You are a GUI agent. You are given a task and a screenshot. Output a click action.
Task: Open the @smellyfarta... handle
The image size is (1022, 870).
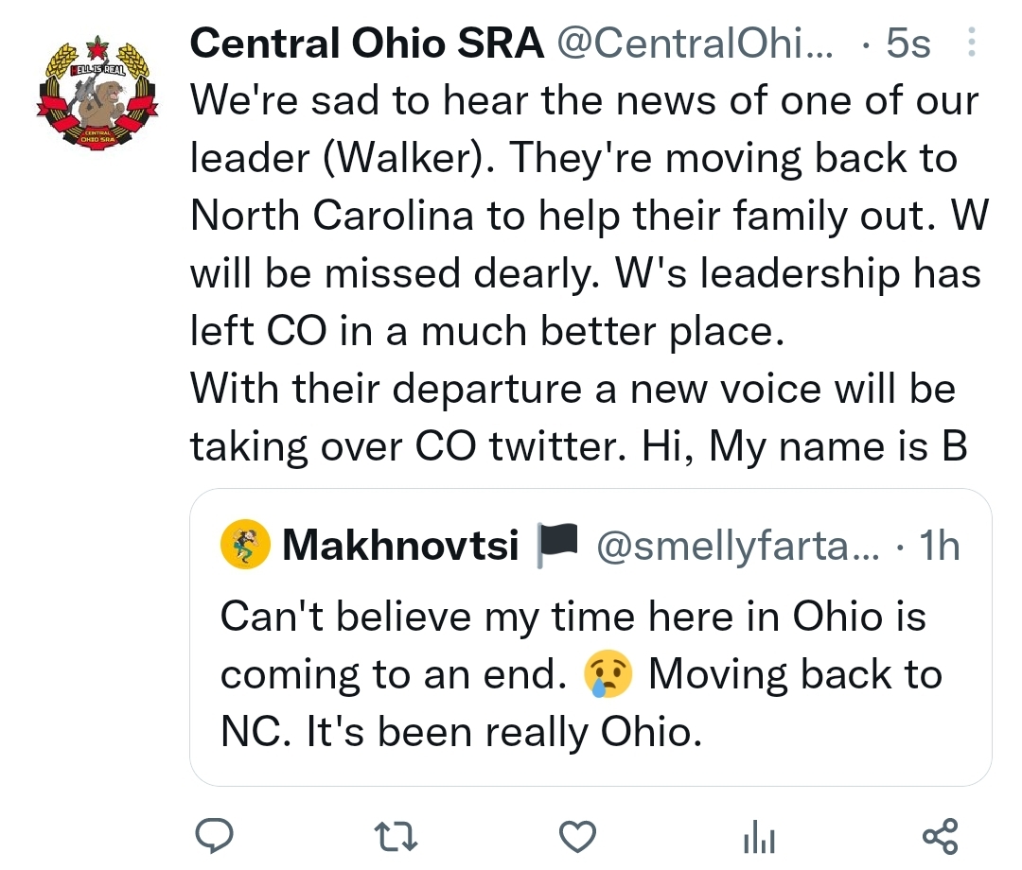(x=735, y=546)
